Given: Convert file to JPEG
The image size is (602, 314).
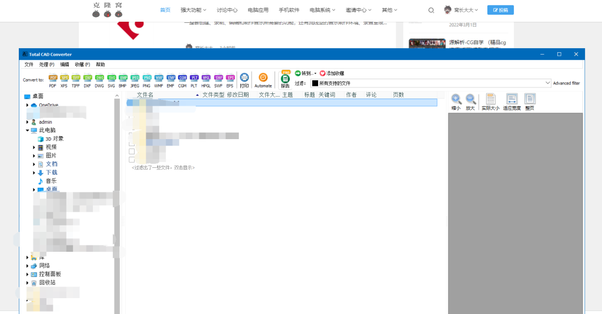Looking at the screenshot, I should point(135,80).
